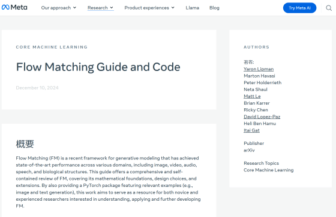This screenshot has width=336, height=217.
Task: Click the December 10, 2024 date
Action: pyautogui.click(x=37, y=88)
